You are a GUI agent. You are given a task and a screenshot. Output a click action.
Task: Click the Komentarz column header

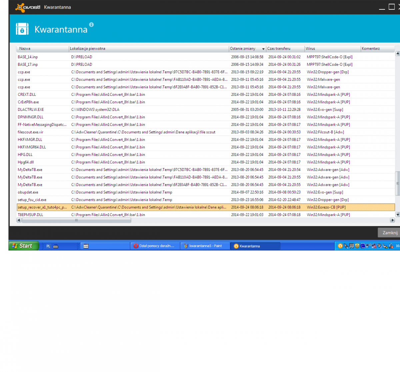pyautogui.click(x=378, y=49)
